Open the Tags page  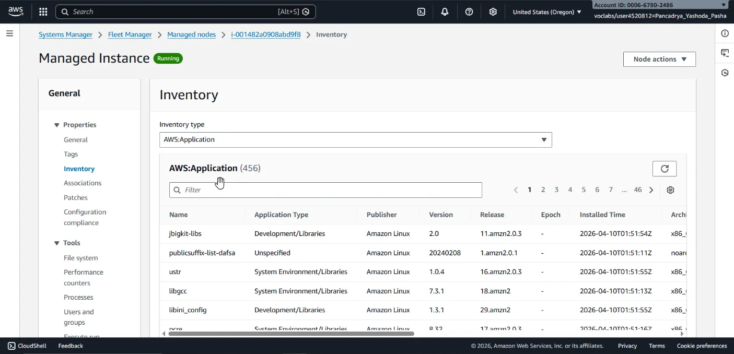(71, 154)
